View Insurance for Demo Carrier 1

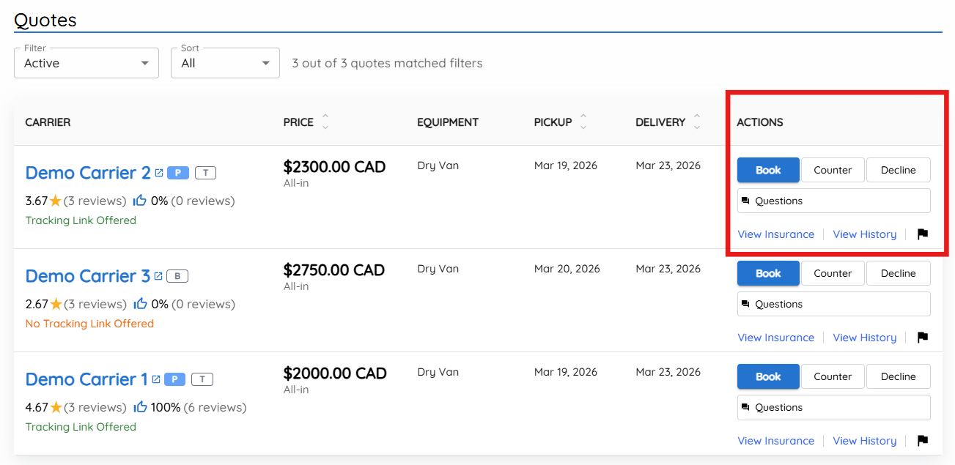775,441
